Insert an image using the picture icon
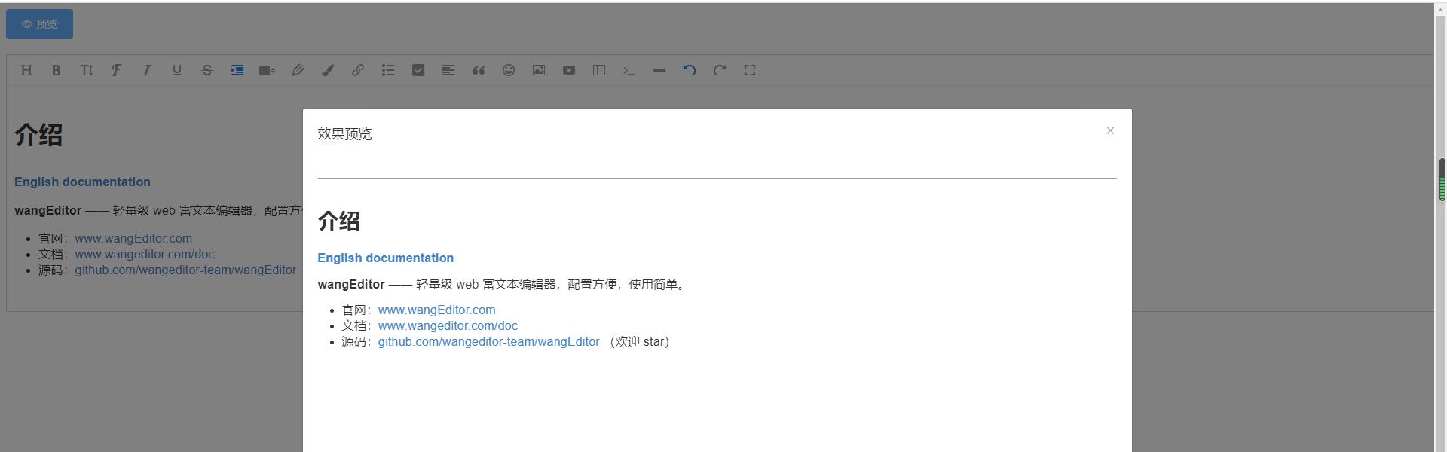The image size is (1447, 452). click(x=539, y=70)
